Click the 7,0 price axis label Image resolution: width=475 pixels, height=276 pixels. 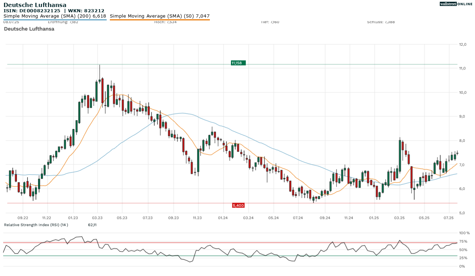[463, 165]
